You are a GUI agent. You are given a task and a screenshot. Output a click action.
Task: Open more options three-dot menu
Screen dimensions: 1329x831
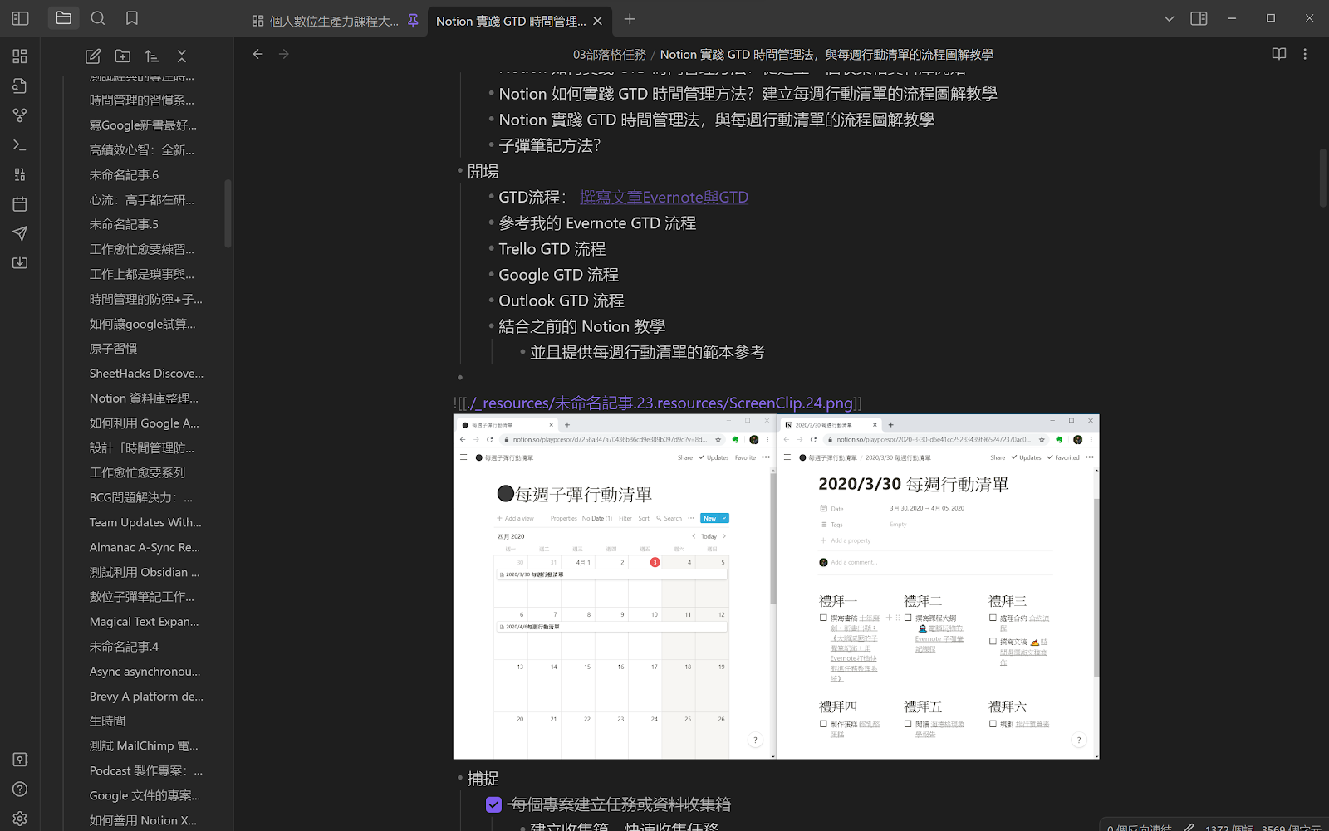[x=1305, y=54]
